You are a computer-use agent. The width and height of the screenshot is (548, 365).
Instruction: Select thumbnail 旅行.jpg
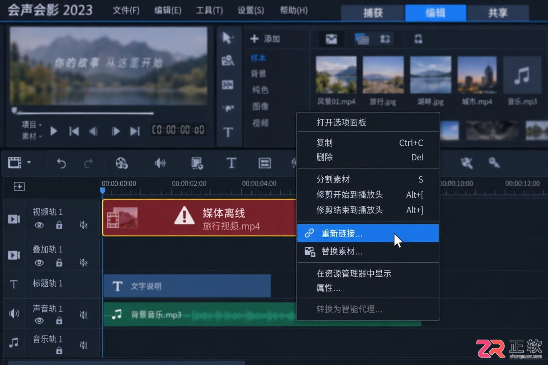[383, 75]
